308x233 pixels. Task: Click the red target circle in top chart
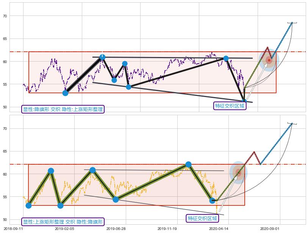click(269, 60)
